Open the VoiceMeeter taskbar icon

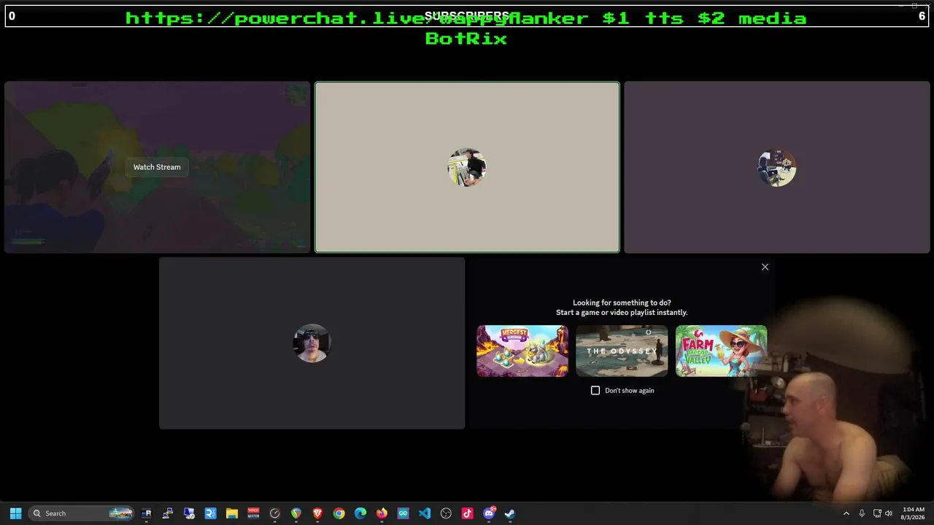pos(253,513)
